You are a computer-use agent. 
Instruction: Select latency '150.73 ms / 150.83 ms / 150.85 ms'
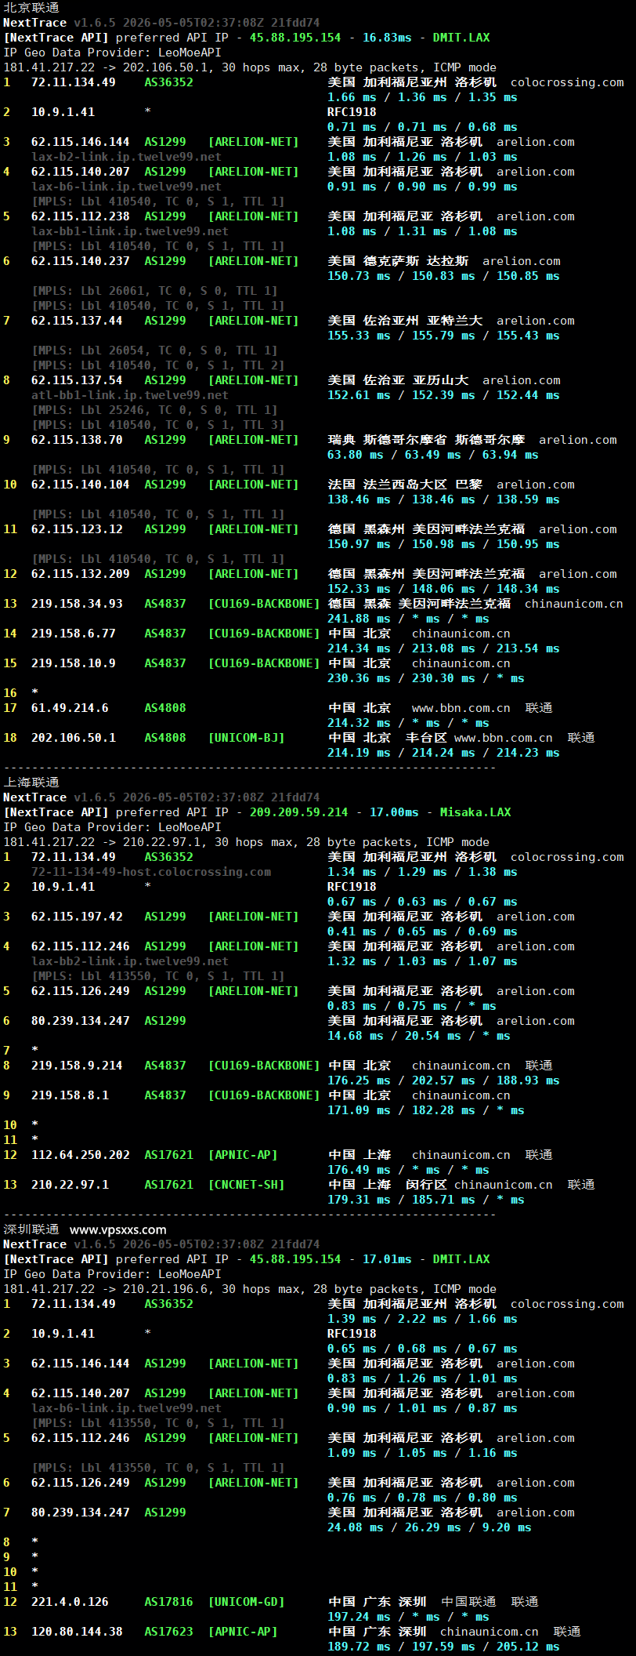[443, 275]
